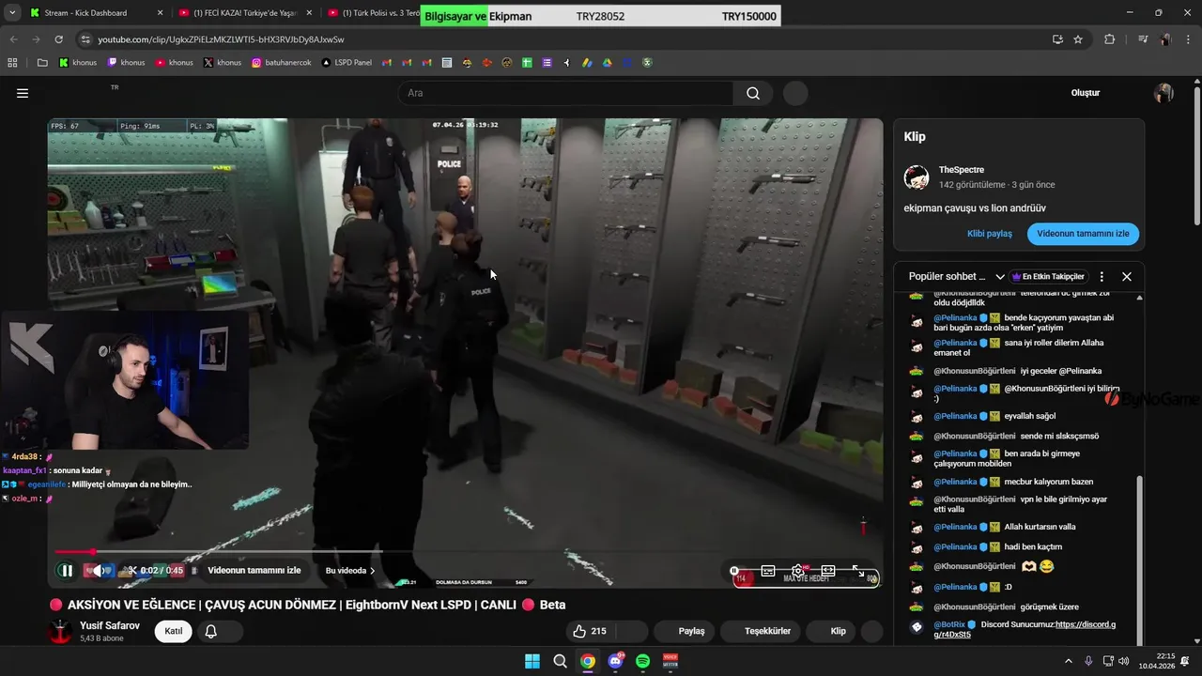Image resolution: width=1202 pixels, height=676 pixels.
Task: Toggle the autoplay switch in the player
Action: (735, 570)
